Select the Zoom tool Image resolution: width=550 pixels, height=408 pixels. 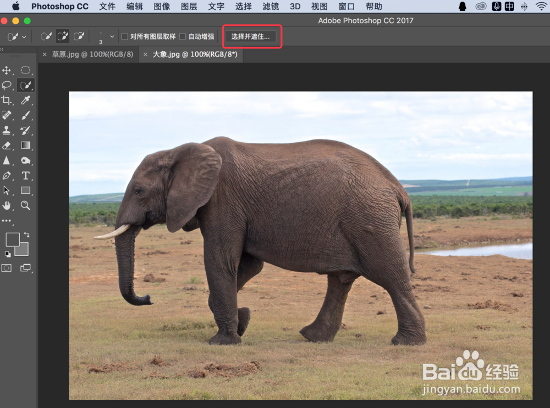click(26, 205)
